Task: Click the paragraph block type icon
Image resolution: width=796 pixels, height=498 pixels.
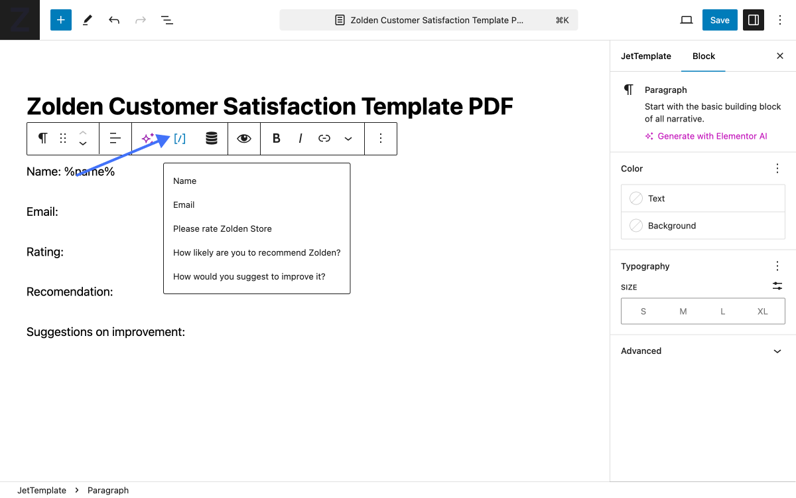Action: point(42,138)
